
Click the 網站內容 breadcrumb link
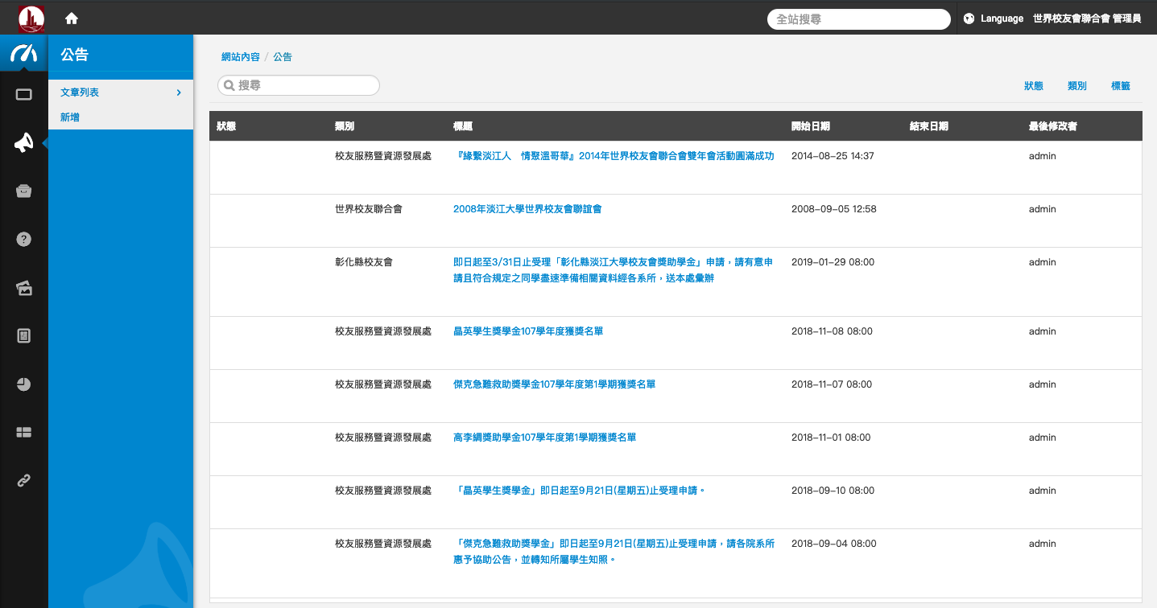click(x=241, y=57)
